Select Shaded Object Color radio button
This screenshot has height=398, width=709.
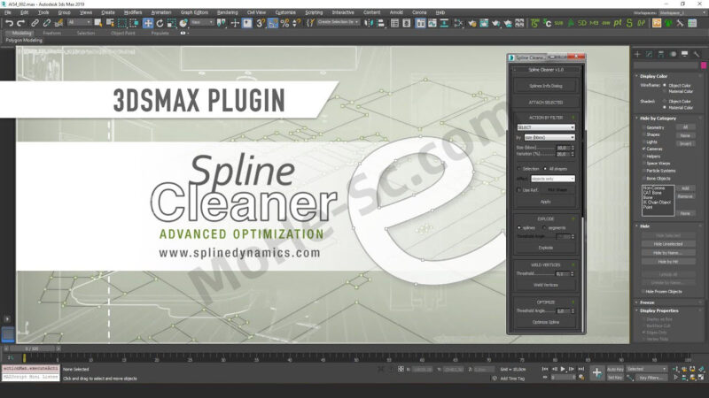(x=664, y=101)
